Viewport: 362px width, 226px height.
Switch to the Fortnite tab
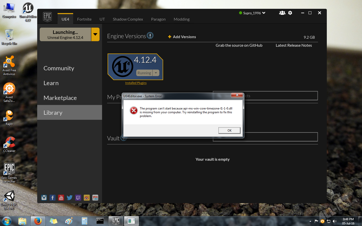click(x=84, y=19)
